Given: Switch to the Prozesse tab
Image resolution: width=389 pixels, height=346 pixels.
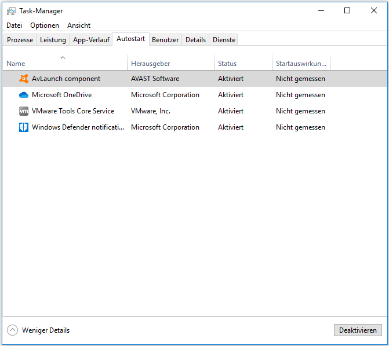Looking at the screenshot, I should point(20,40).
